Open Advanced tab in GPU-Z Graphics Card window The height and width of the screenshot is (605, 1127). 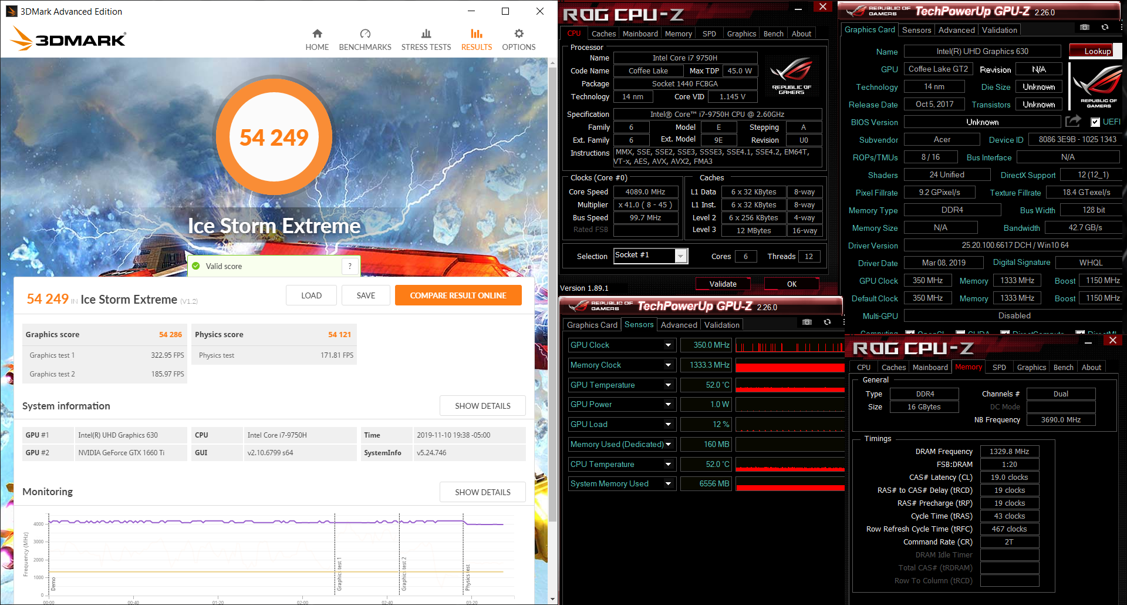[x=956, y=30]
